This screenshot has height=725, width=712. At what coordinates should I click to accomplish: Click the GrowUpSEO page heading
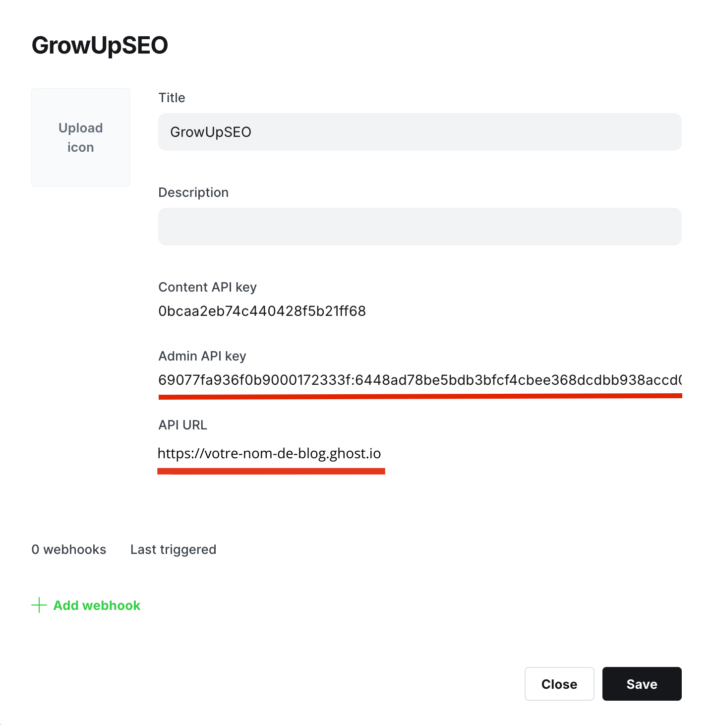point(100,45)
